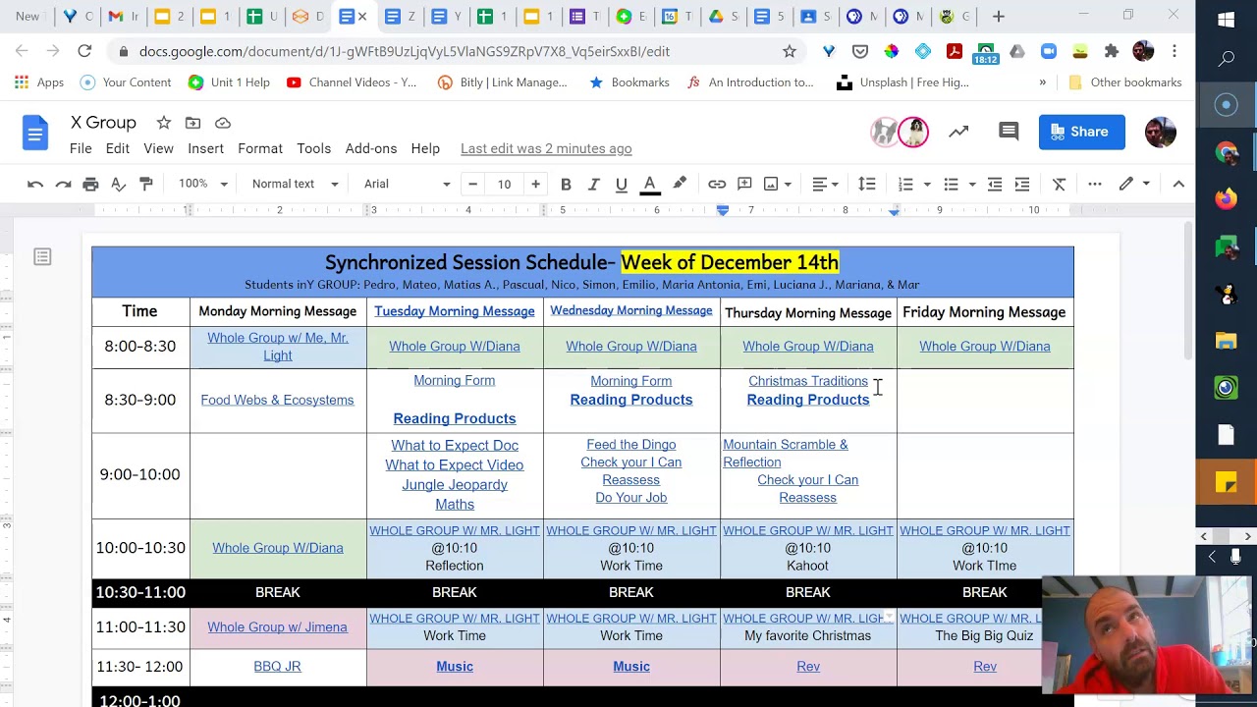Open the text color picker

tap(649, 185)
